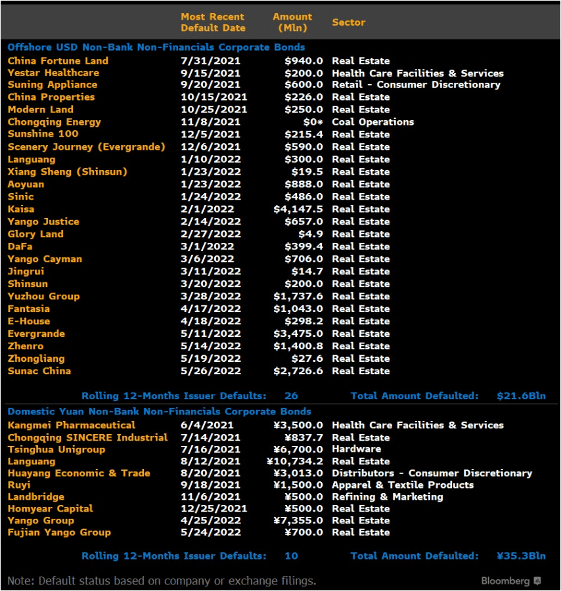
Task: Select the China Fortune Land row name
Action: click(58, 60)
